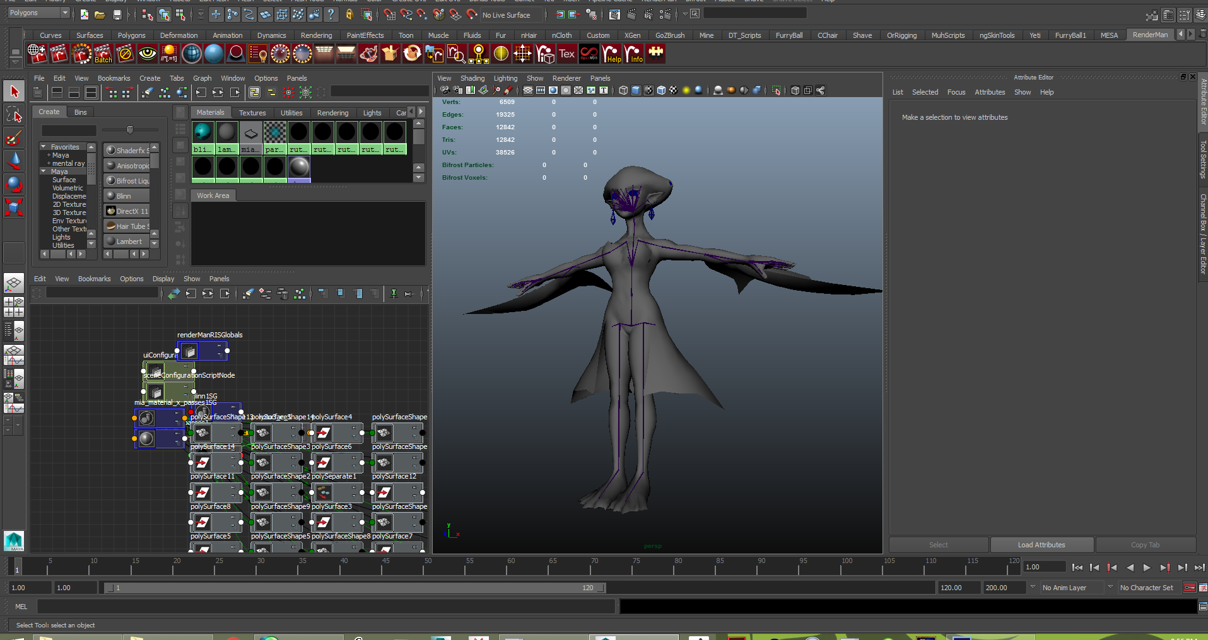Click the eye icon on RenderMan shelf
This screenshot has width=1208, height=640.
tap(148, 54)
